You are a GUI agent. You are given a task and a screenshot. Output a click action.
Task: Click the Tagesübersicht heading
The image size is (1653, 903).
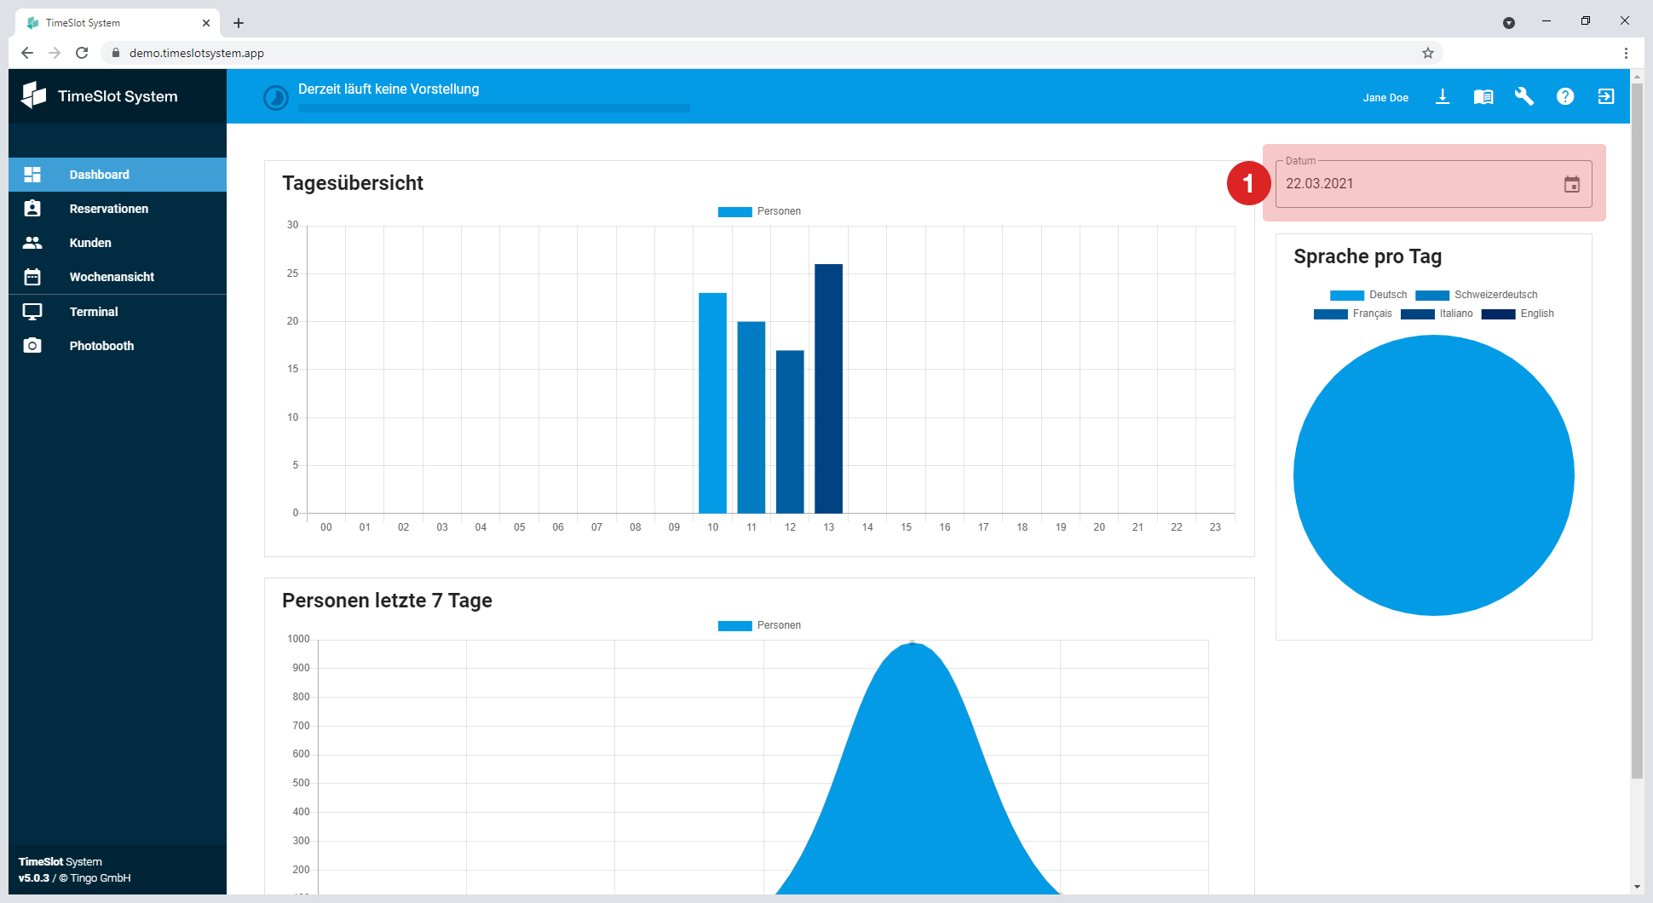(x=353, y=183)
